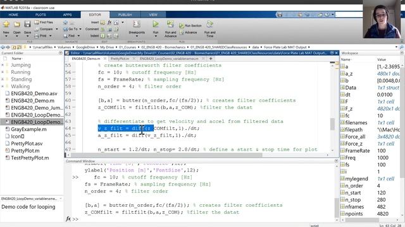Select GrayExample.m in Current Folder
Image resolution: width=405 pixels, height=227 pixels.
click(28, 129)
